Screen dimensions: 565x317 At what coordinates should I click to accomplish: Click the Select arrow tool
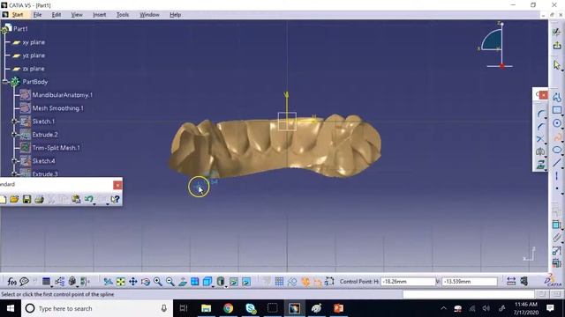pos(557,64)
